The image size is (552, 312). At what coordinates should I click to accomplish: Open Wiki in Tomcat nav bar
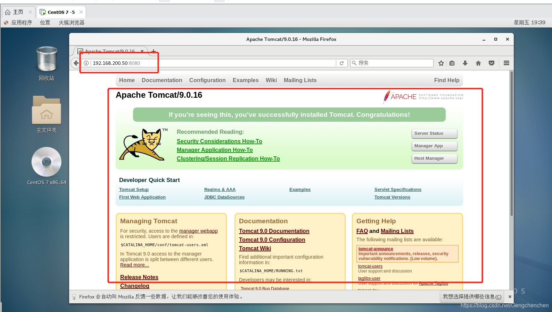coord(271,80)
